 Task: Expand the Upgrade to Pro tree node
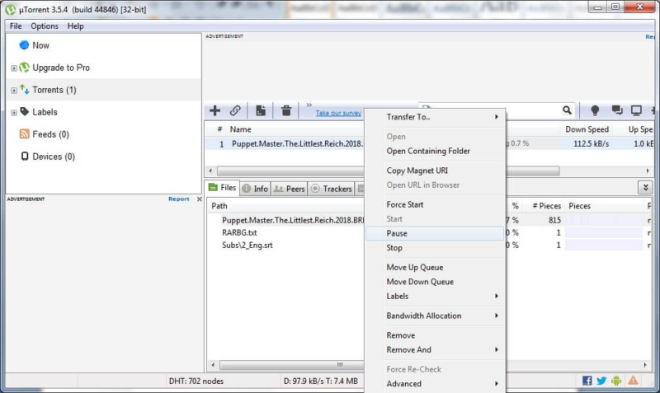[14, 68]
